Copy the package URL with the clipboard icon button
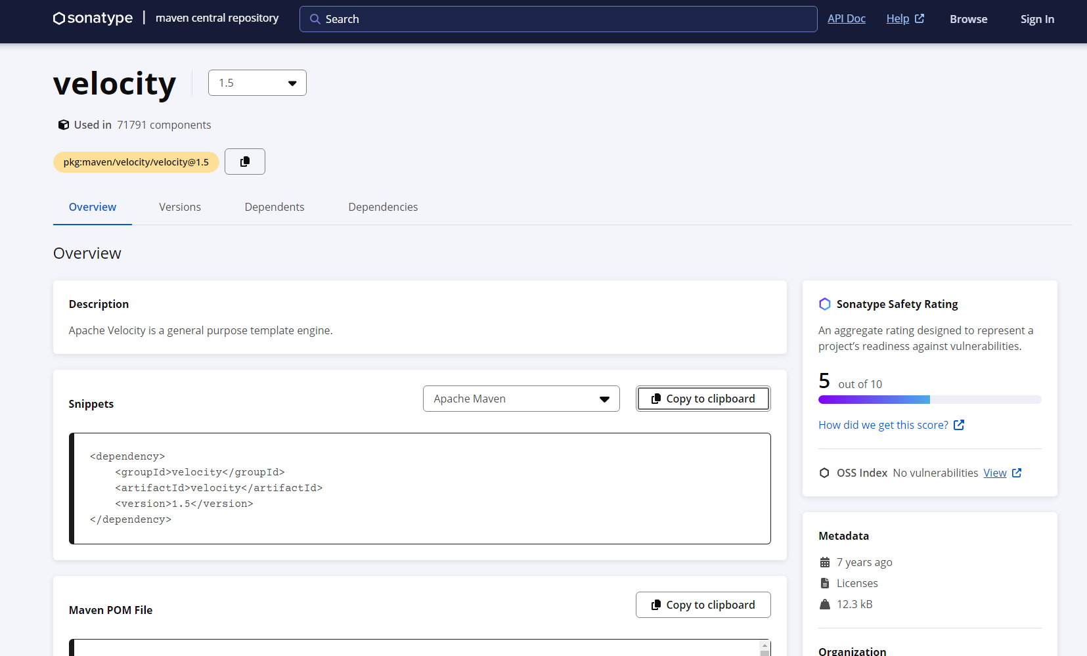1087x656 pixels. tap(245, 162)
